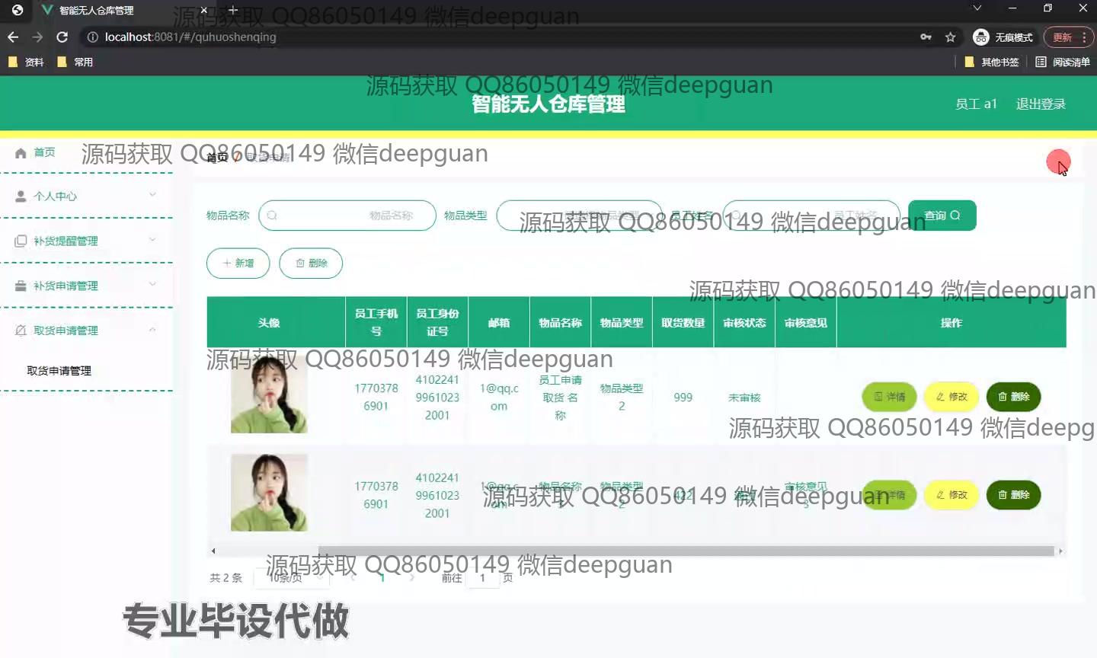Expand 补货提醒管理 sidebar menu
1097x658 pixels.
85,241
